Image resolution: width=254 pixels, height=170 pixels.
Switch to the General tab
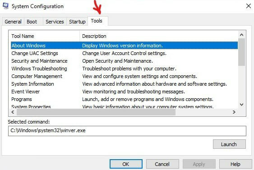[13, 22]
